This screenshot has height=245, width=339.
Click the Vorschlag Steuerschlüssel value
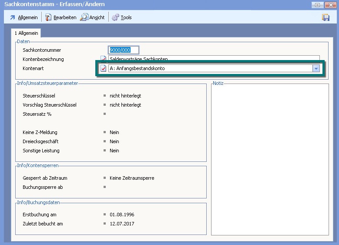pyautogui.click(x=125, y=105)
